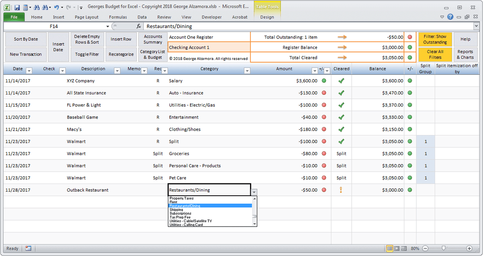
Task: Minimize the ribbon with the caret icon
Action: (442, 17)
